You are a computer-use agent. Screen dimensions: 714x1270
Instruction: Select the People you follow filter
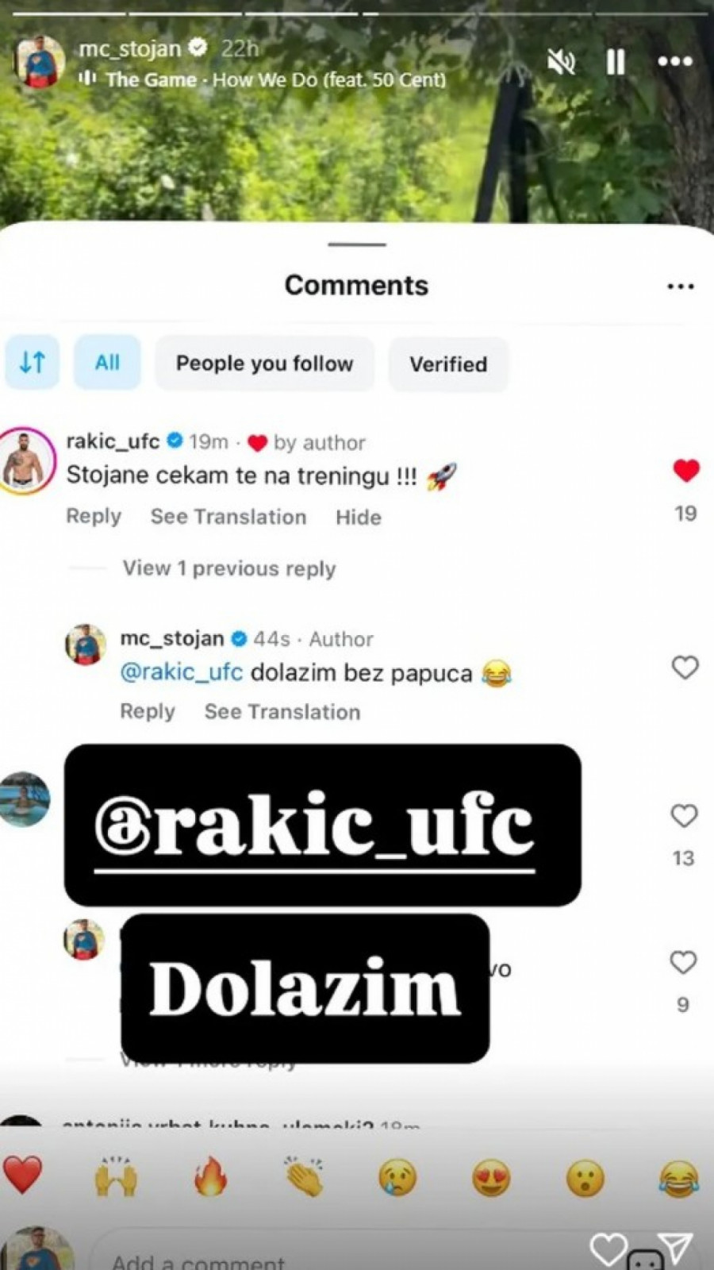coord(264,364)
